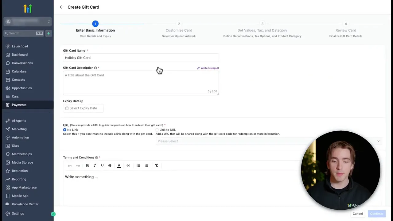Click the Cancel button

click(357, 213)
